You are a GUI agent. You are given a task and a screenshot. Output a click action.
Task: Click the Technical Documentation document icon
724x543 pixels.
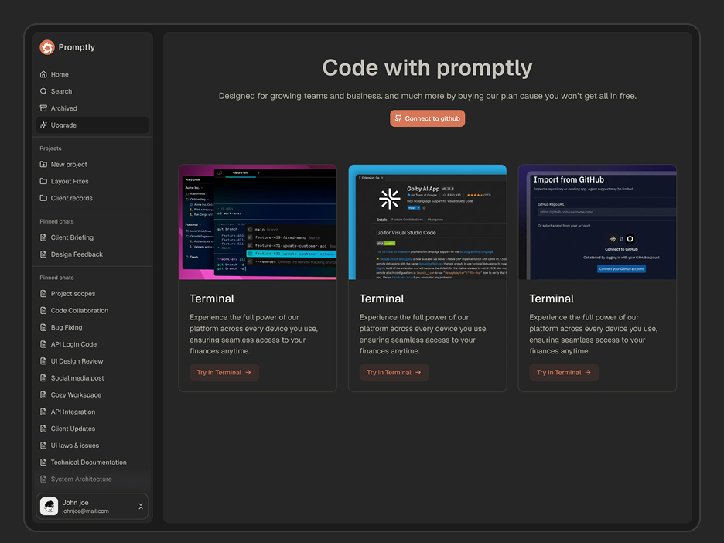43,463
